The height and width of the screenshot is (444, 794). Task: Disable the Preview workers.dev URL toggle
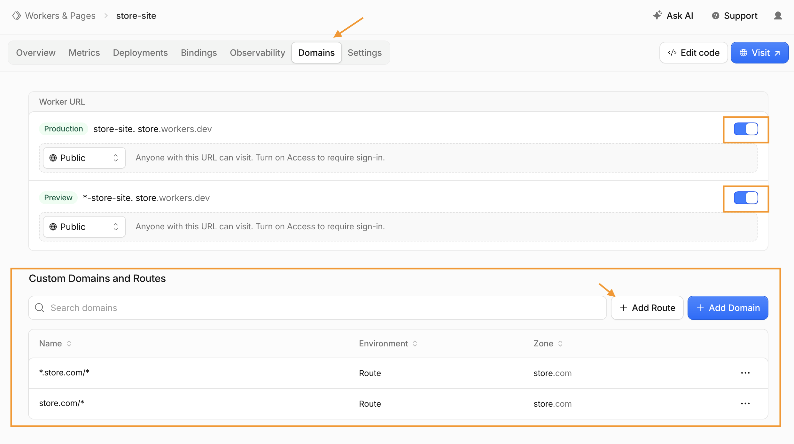click(x=746, y=198)
